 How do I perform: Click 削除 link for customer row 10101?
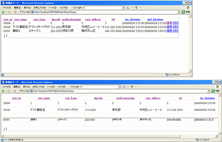(176, 31)
